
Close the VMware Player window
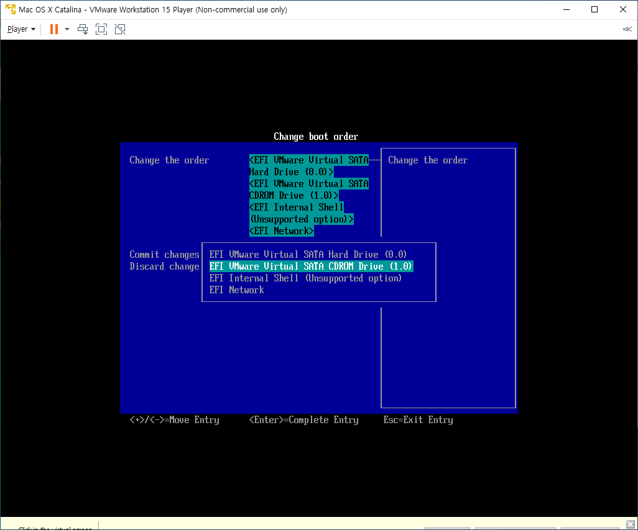(623, 9)
